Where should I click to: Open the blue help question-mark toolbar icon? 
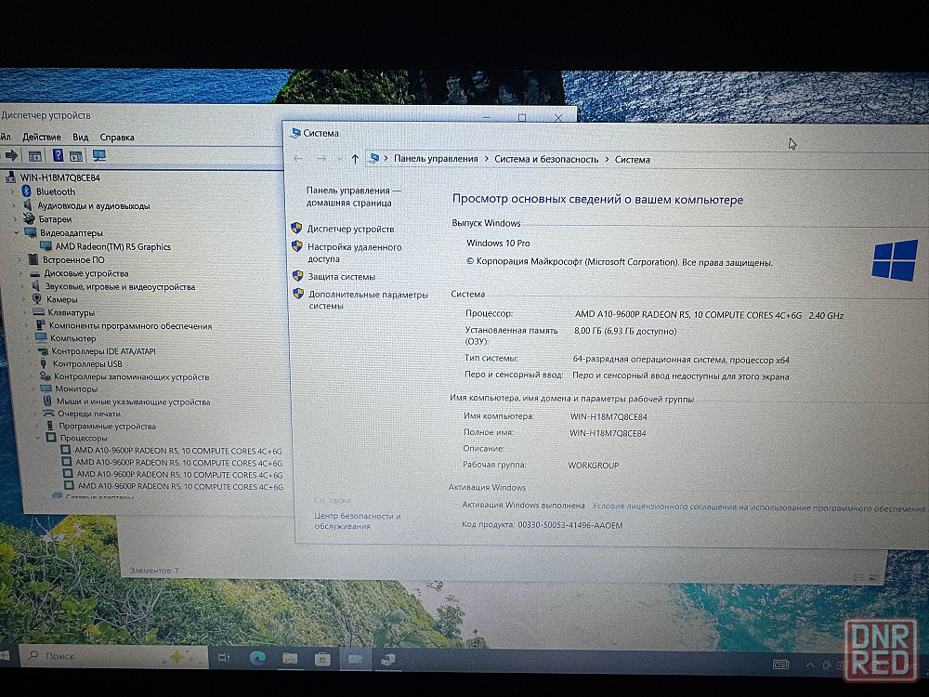pos(58,155)
